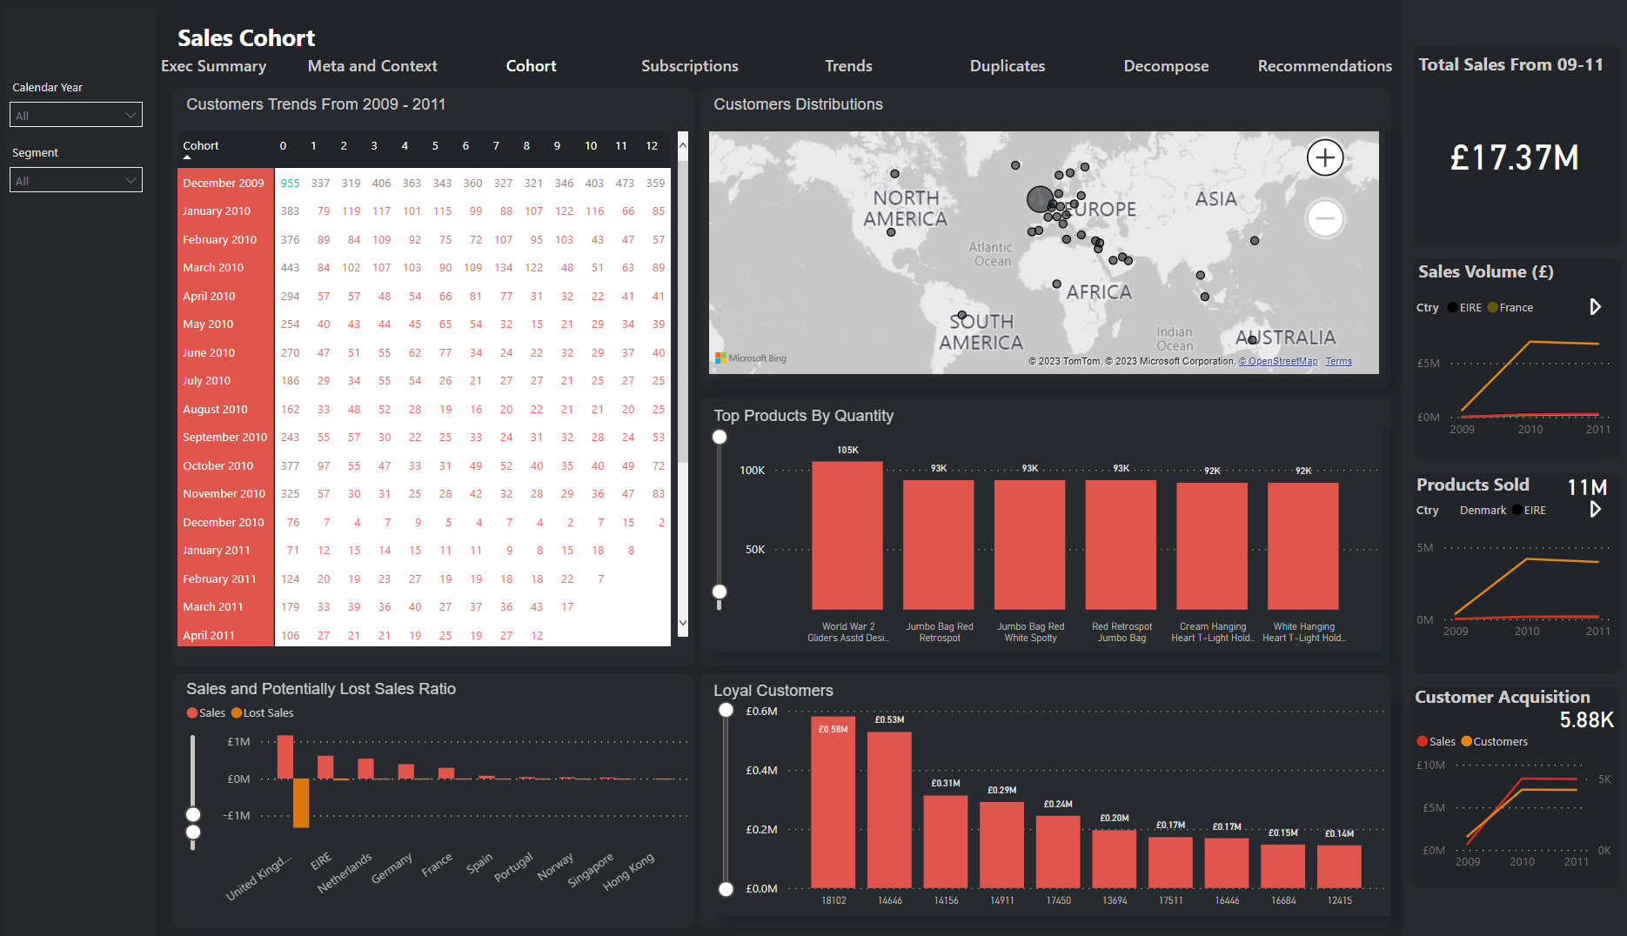
Task: Open the Calendar Year dropdown
Action: (x=76, y=115)
